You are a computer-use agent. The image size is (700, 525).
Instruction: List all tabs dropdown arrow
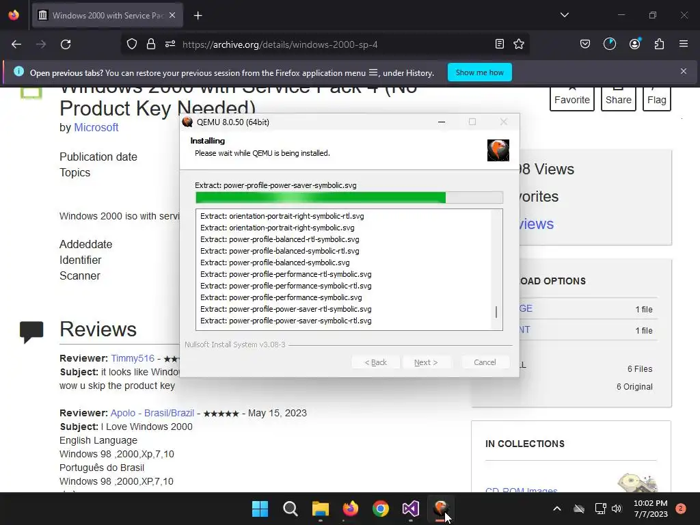pyautogui.click(x=564, y=15)
